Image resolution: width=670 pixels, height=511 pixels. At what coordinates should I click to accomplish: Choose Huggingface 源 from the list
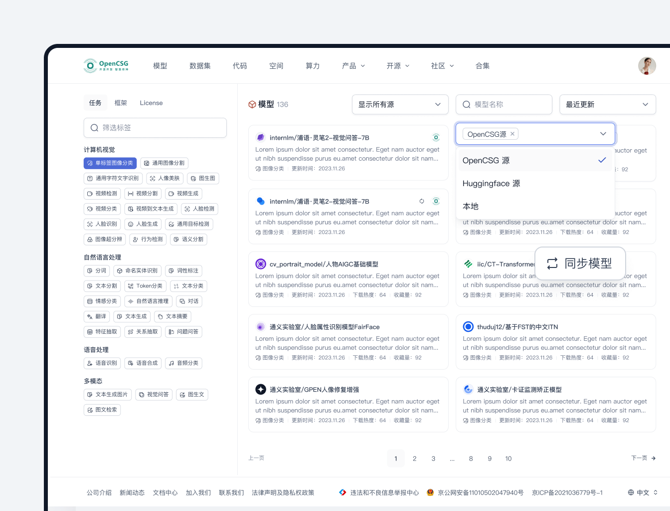click(491, 183)
